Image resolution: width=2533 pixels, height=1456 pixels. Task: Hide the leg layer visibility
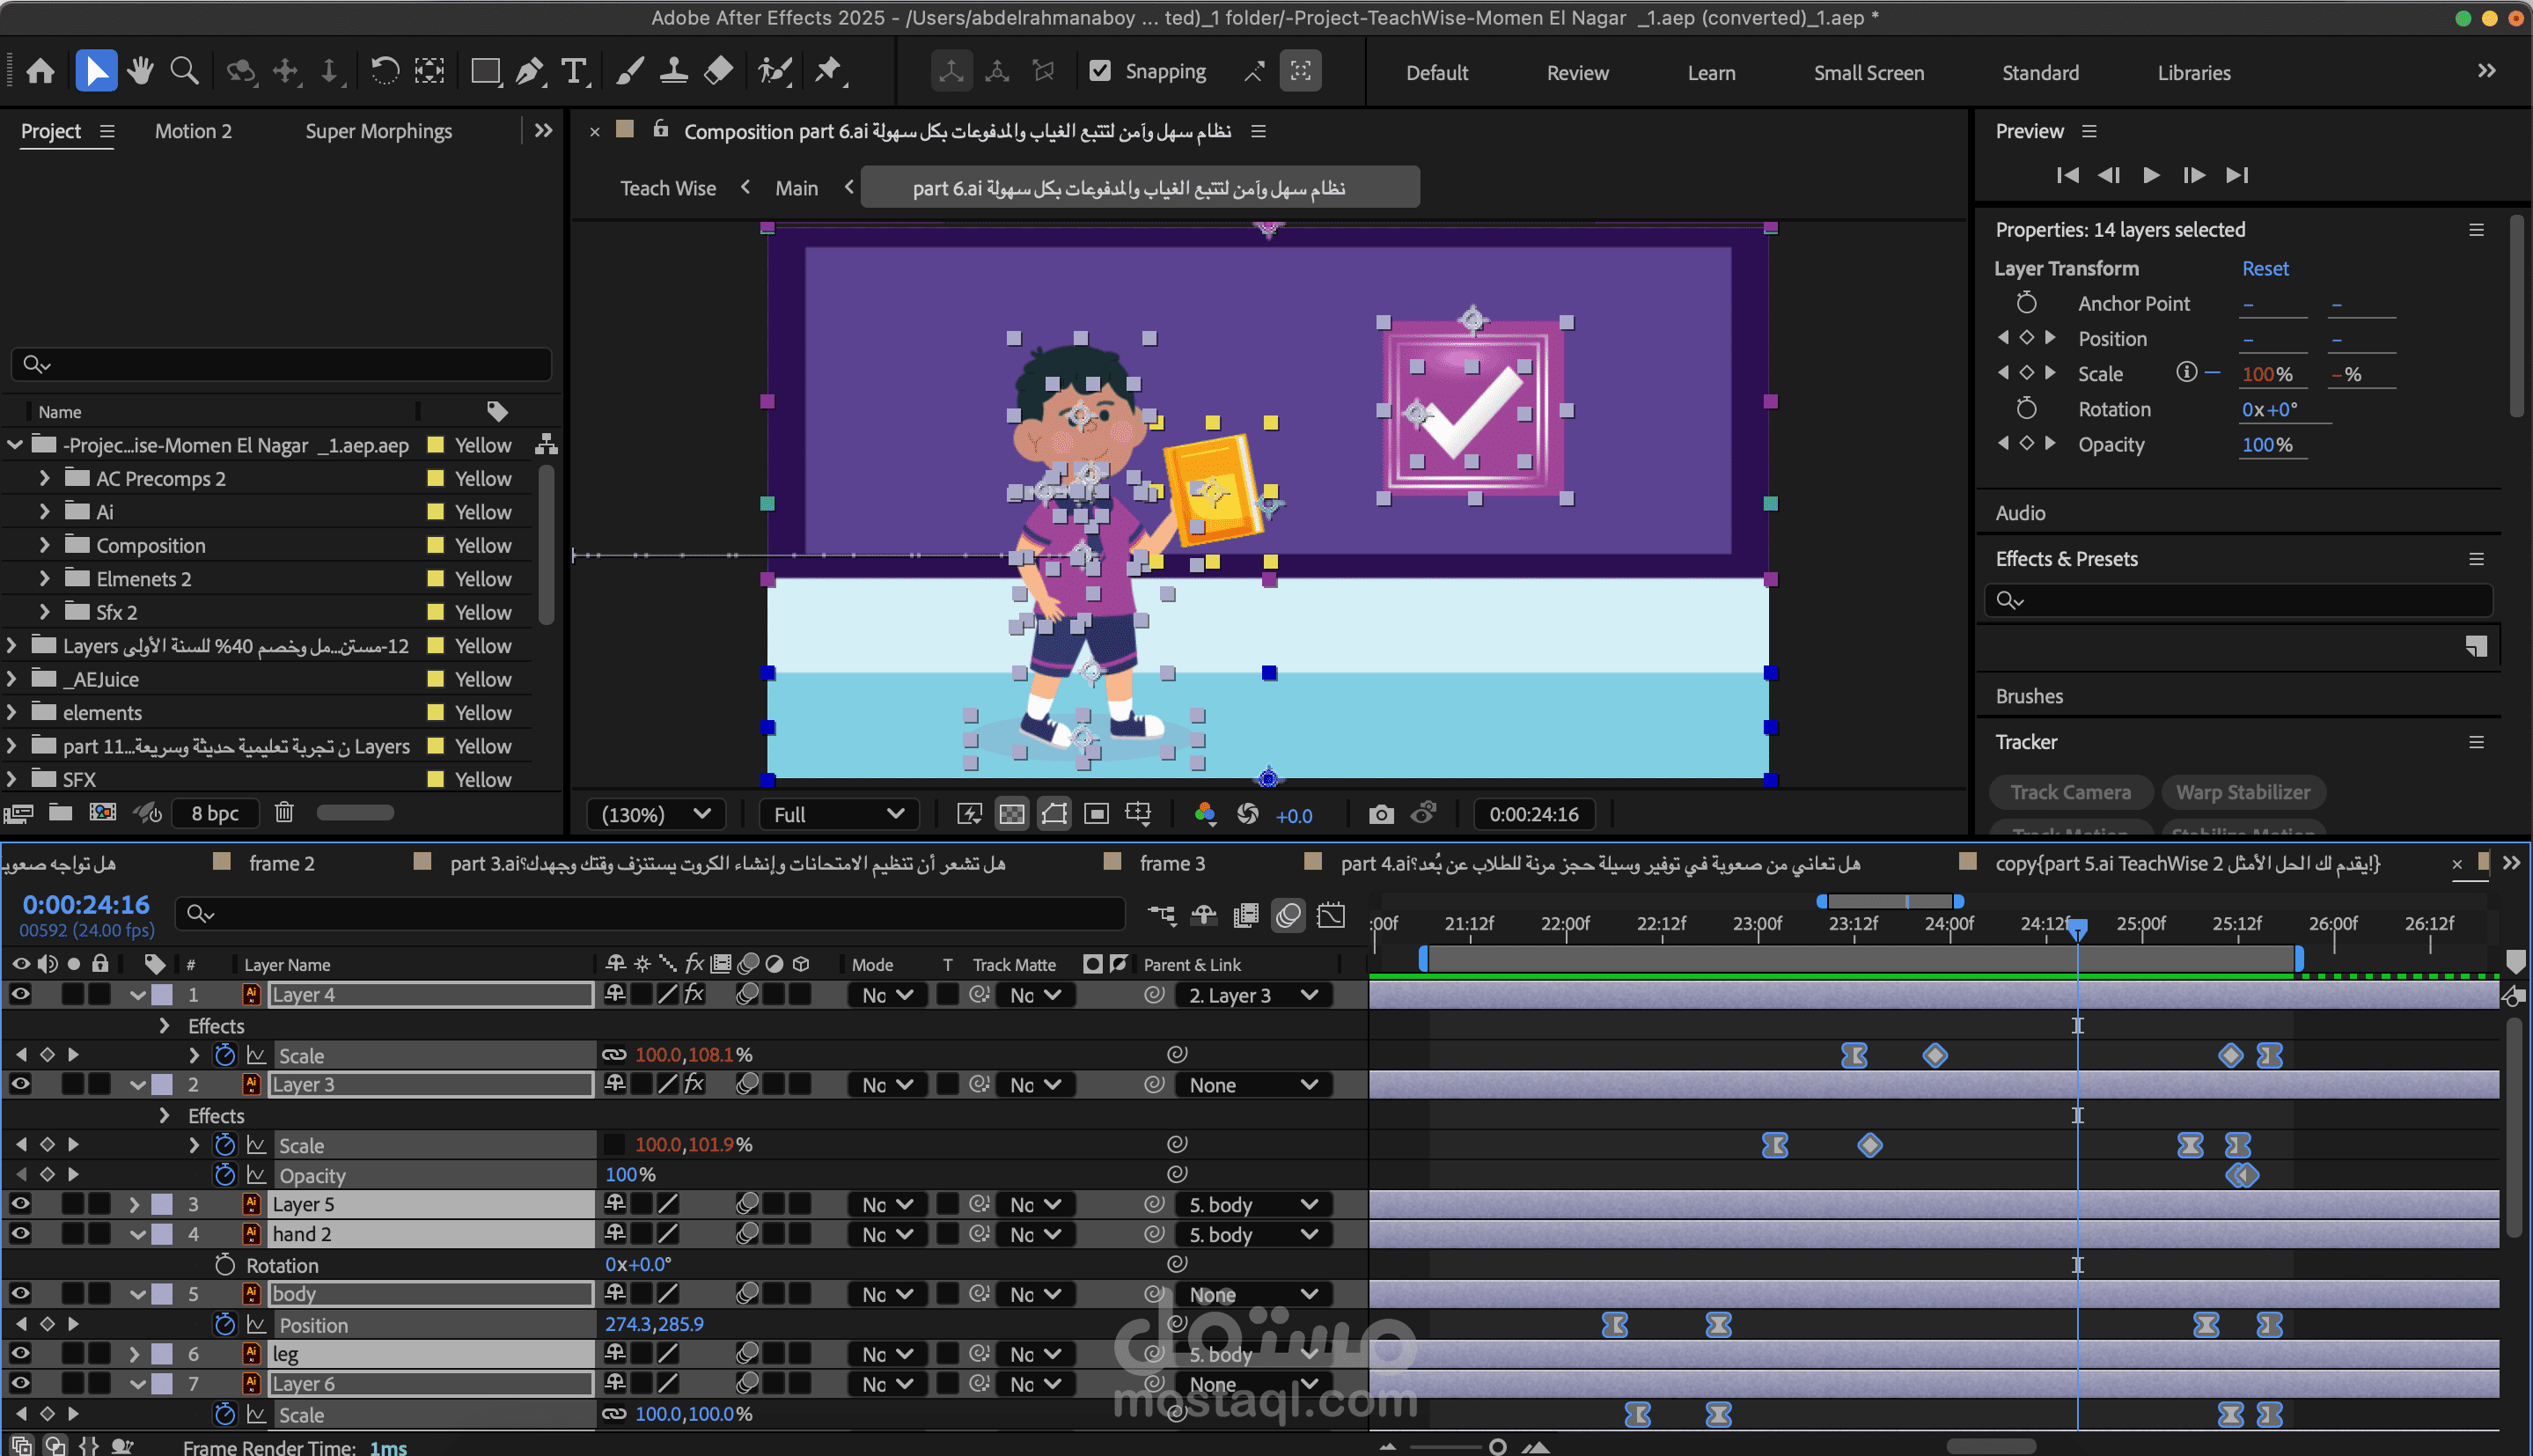(x=20, y=1353)
